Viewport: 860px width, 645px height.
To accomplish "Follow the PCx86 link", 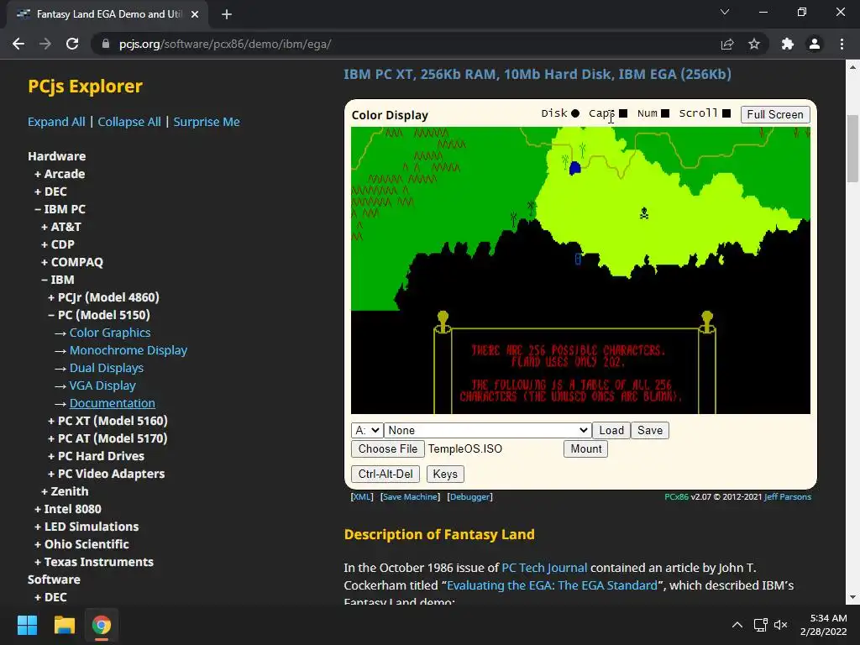I will [676, 496].
